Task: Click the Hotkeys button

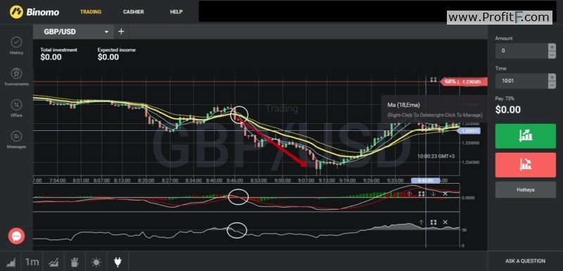Action: tap(525, 189)
